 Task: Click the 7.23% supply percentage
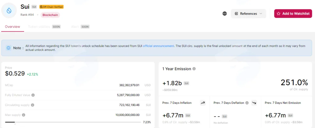point(147,122)
